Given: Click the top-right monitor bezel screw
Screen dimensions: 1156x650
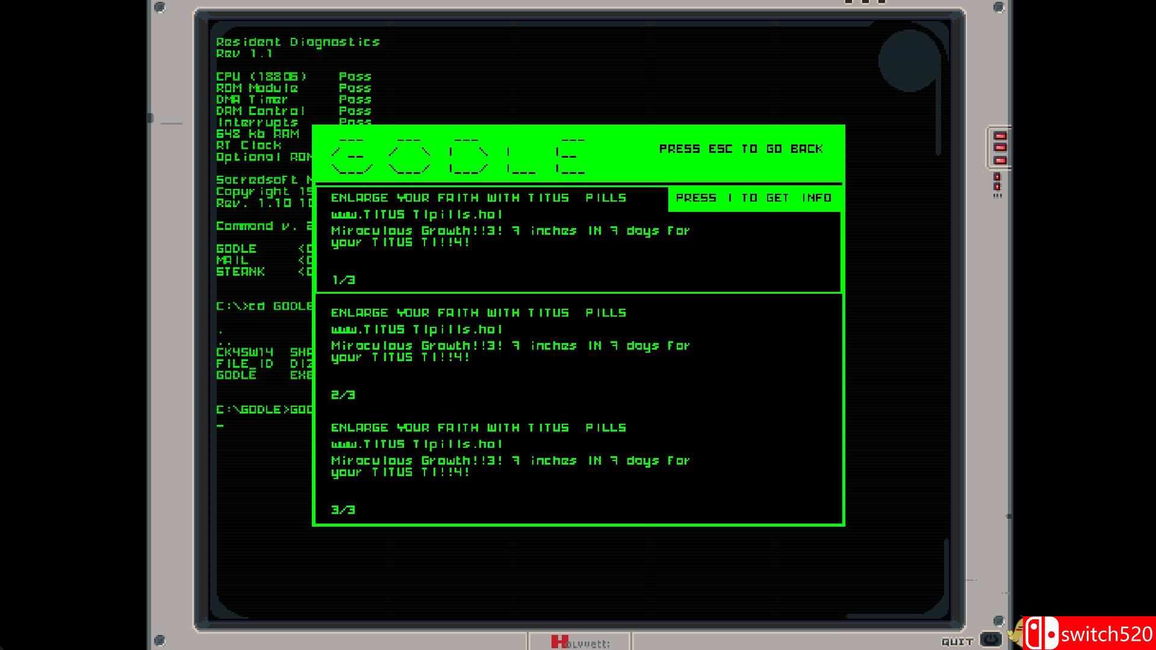Looking at the screenshot, I should [x=998, y=7].
